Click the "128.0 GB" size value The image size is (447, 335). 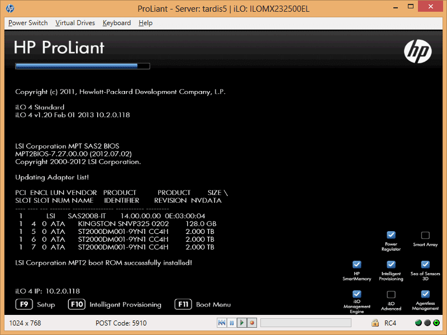(x=201, y=224)
